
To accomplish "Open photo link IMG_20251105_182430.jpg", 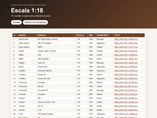I will (126, 90).
